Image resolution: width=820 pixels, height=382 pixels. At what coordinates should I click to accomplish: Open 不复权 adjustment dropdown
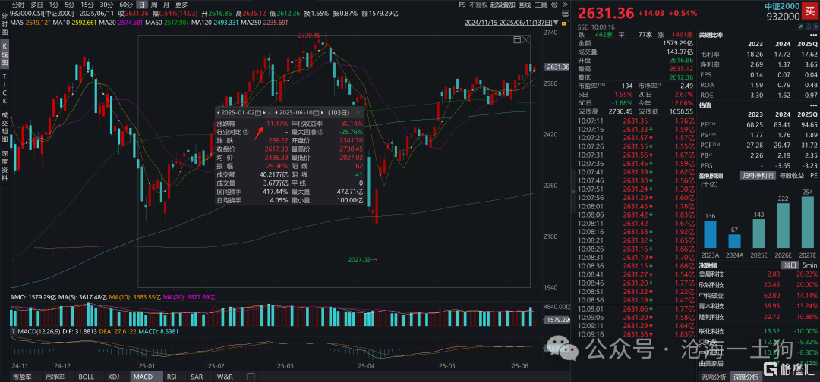pos(478,5)
